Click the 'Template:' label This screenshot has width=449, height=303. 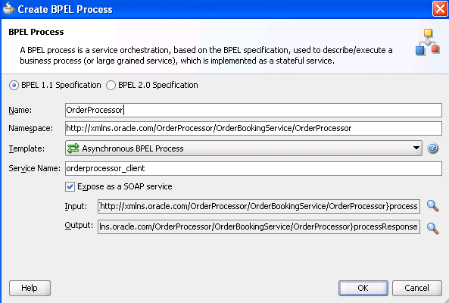27,148
